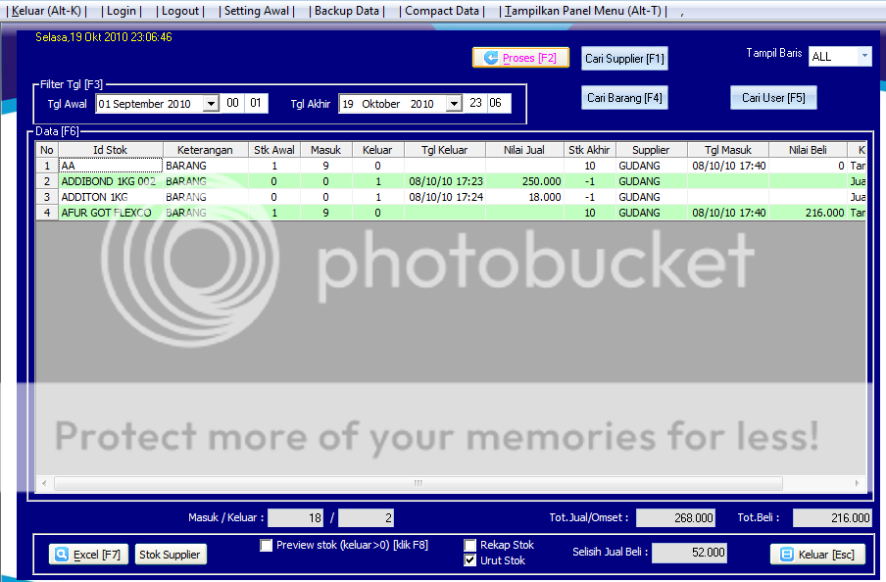Image resolution: width=886 pixels, height=582 pixels.
Task: Click the Stk Awal column header
Action: tap(274, 150)
